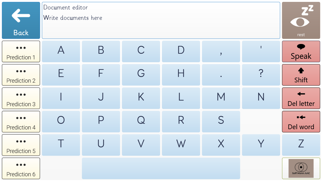Image resolution: width=322 pixels, height=181 pixels.
Task: Delete the last letter with Del letter
Action: [x=301, y=98]
